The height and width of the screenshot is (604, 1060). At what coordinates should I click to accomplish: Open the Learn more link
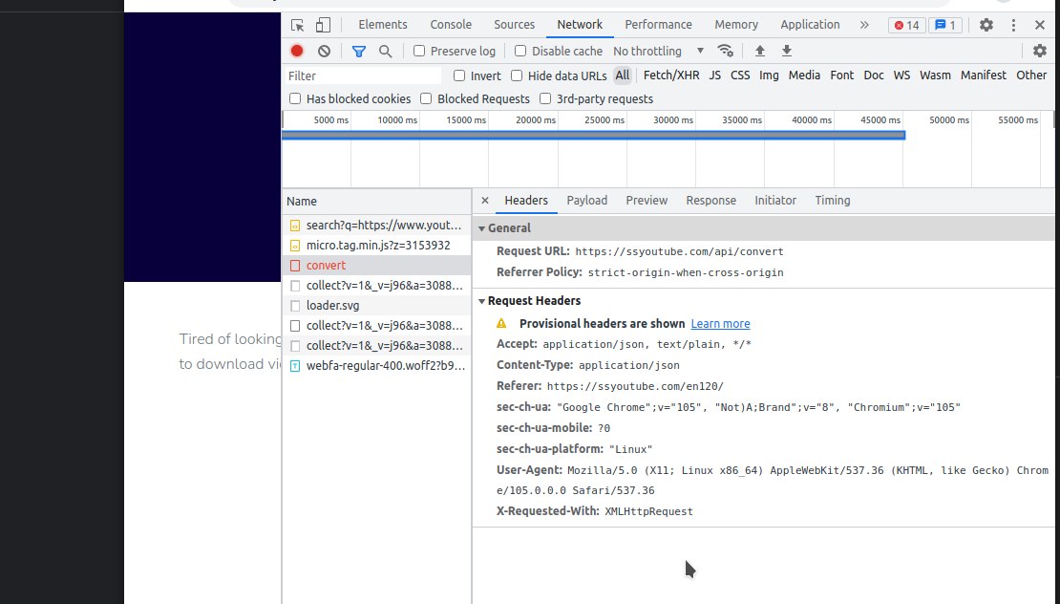click(720, 323)
